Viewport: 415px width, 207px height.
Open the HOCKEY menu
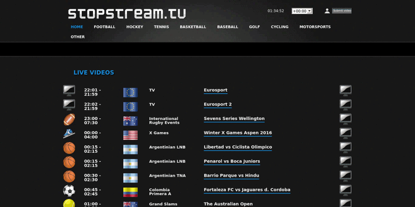pos(135,27)
